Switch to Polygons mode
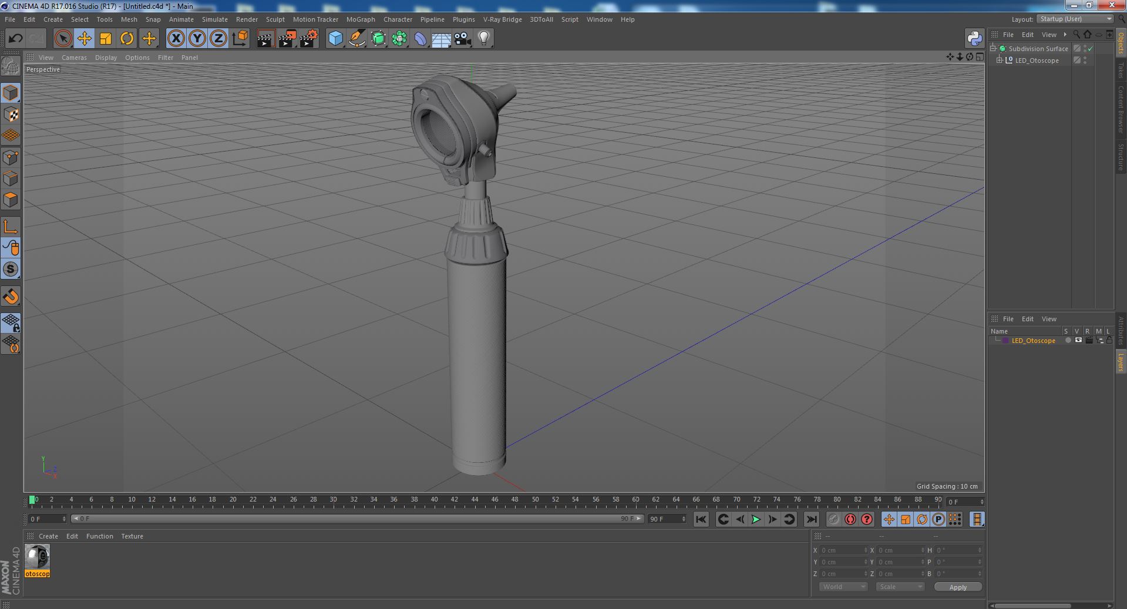 point(11,200)
